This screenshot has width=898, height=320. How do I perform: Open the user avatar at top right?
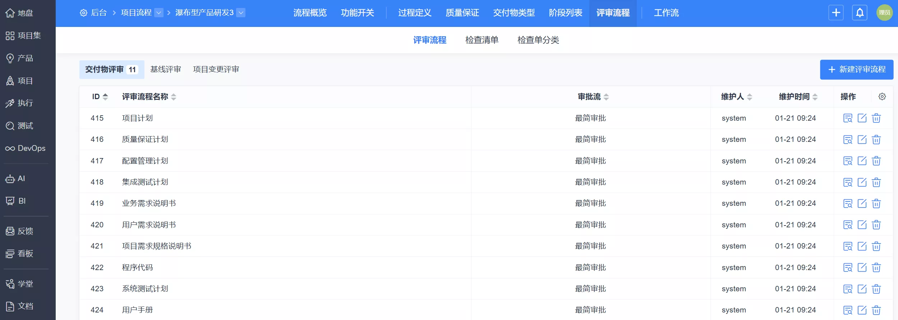(x=884, y=13)
